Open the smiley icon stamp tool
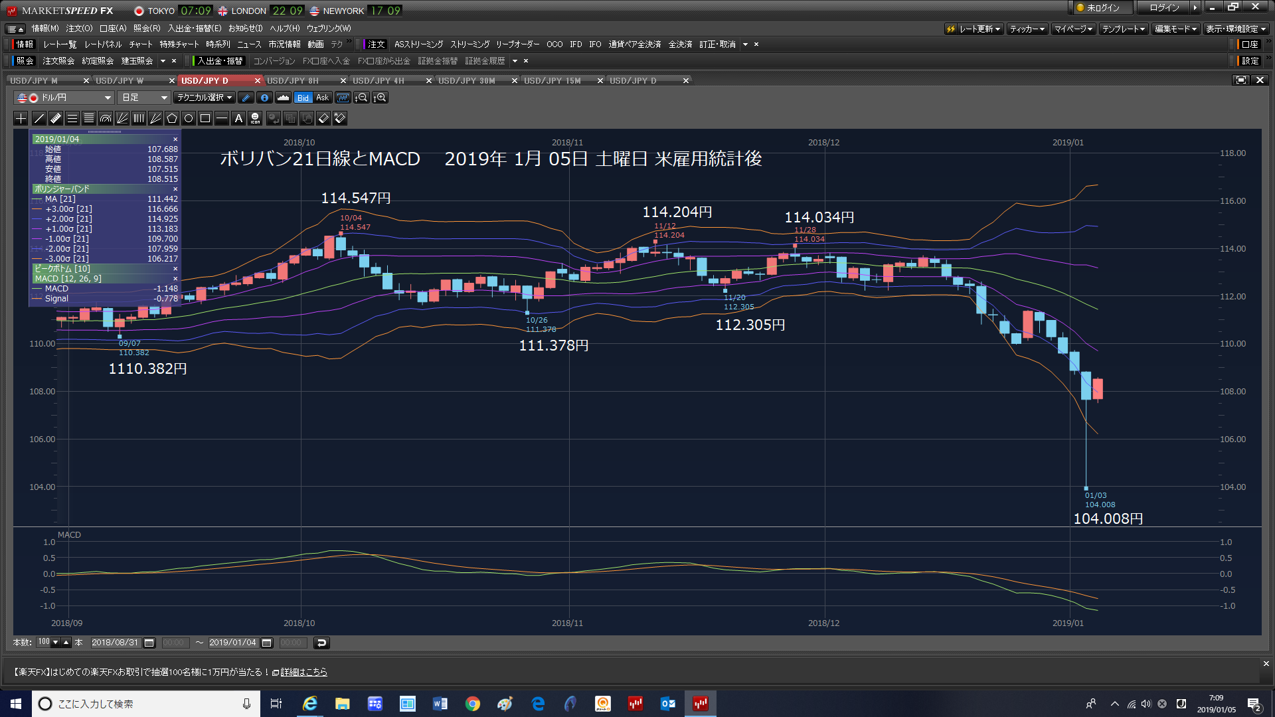This screenshot has height=717, width=1275. pyautogui.click(x=255, y=119)
